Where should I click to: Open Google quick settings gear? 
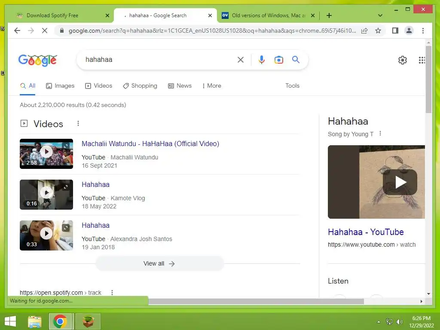click(402, 60)
